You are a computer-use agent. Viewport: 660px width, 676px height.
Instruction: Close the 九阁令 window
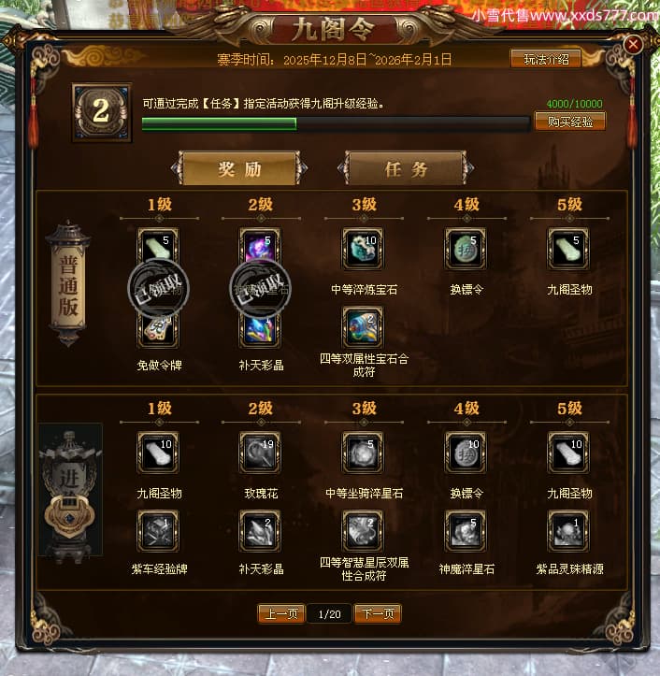pos(633,44)
